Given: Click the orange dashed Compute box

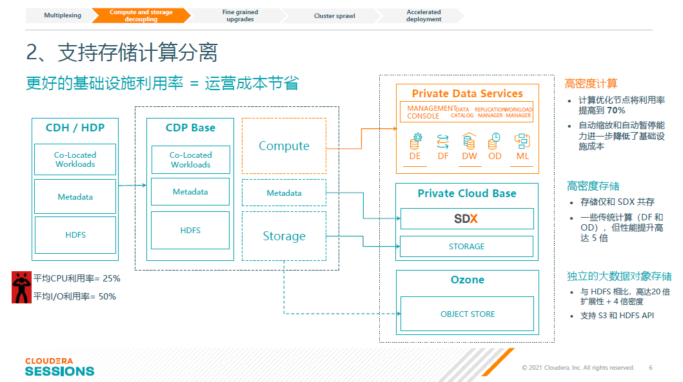Looking at the screenshot, I should (x=284, y=146).
